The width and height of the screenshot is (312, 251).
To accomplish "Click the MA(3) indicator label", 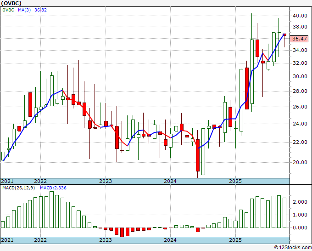I will [x=24, y=10].
